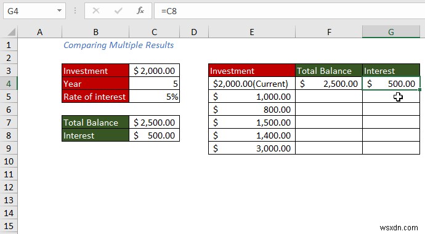Select row 13 header
Viewport: 425px width, 234px height.
pyautogui.click(x=9, y=200)
